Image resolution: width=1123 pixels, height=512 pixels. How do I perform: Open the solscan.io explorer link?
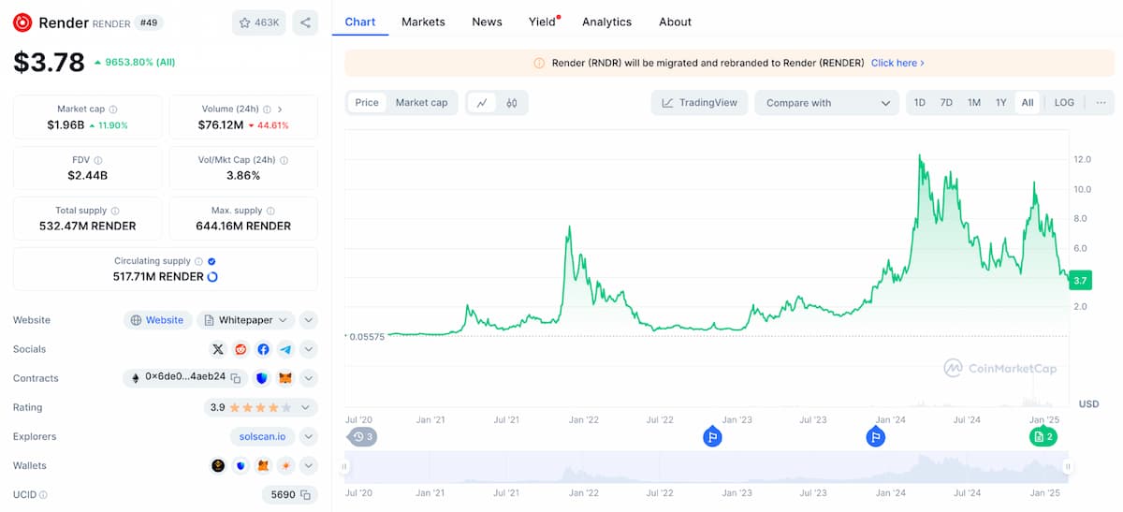click(263, 436)
